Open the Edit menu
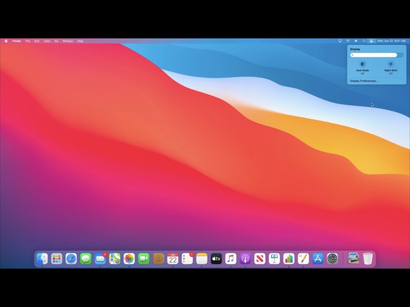Viewport: 410px width, 307px height. click(x=37, y=41)
